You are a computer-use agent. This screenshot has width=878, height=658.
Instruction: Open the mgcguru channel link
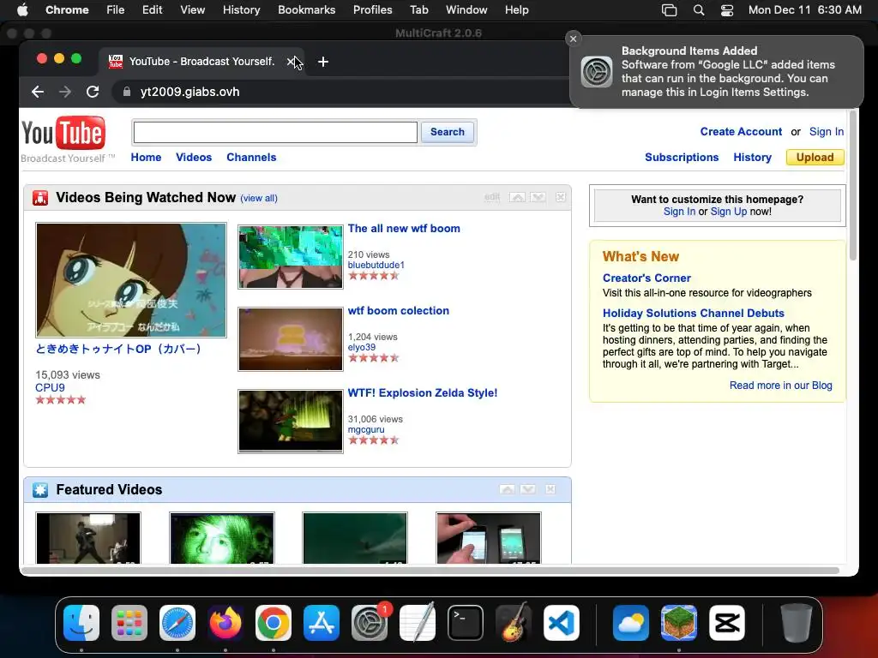point(365,430)
